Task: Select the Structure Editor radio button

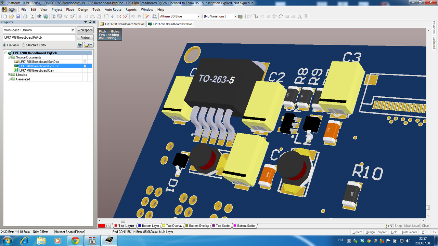Action: 24,45
